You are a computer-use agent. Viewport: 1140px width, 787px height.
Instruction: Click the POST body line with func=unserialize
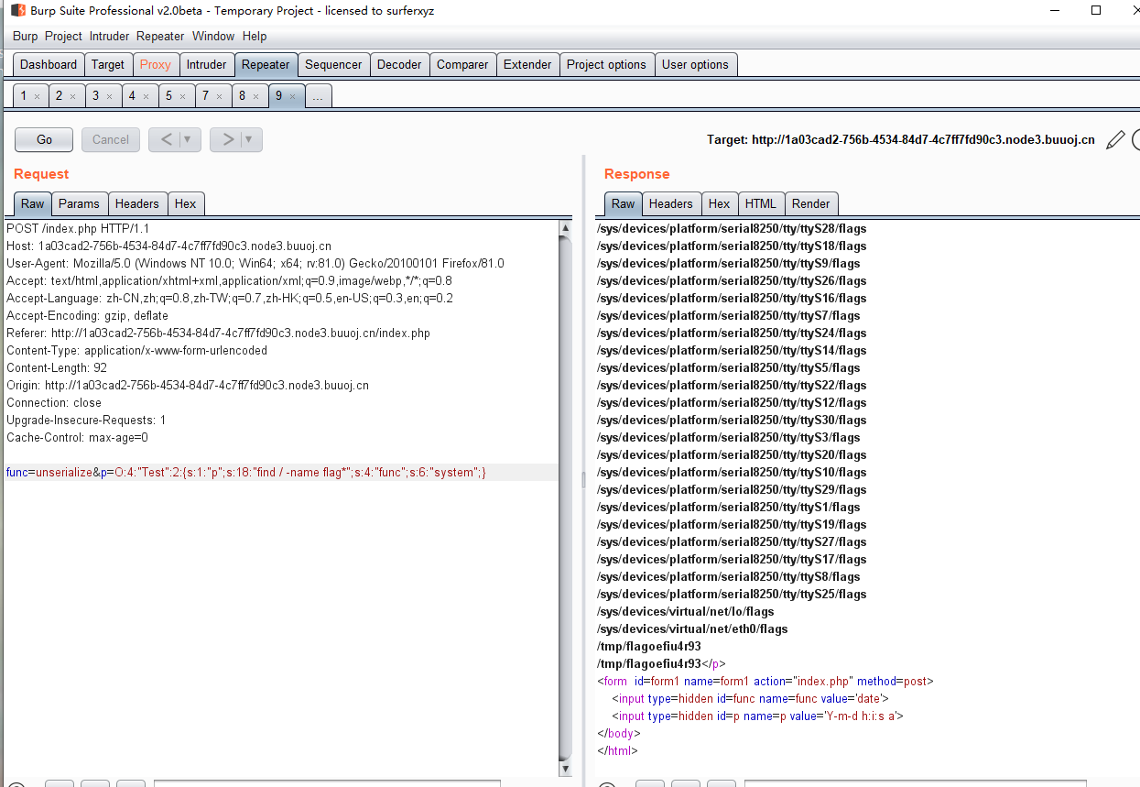click(281, 473)
